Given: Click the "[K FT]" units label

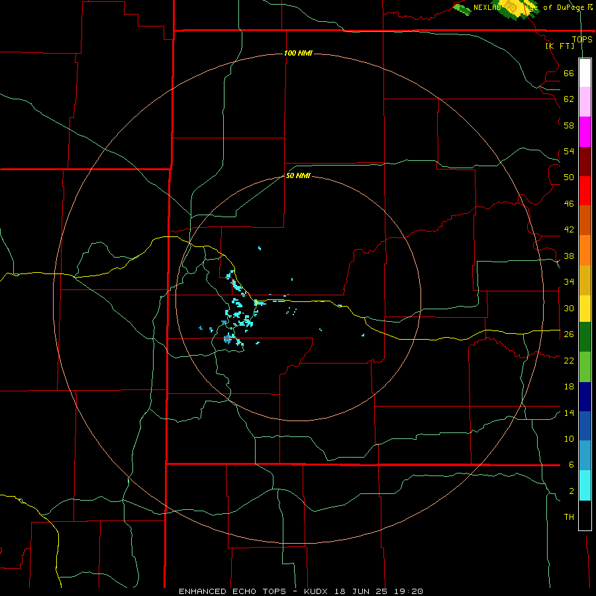Looking at the screenshot, I should click(560, 46).
